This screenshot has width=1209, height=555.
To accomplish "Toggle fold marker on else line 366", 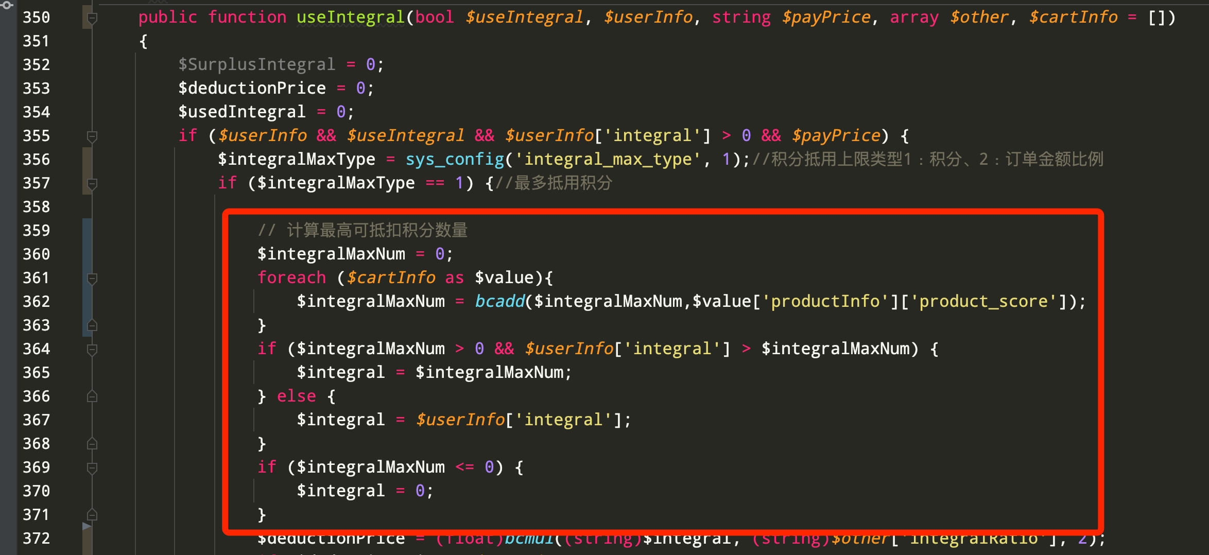I will click(x=92, y=396).
